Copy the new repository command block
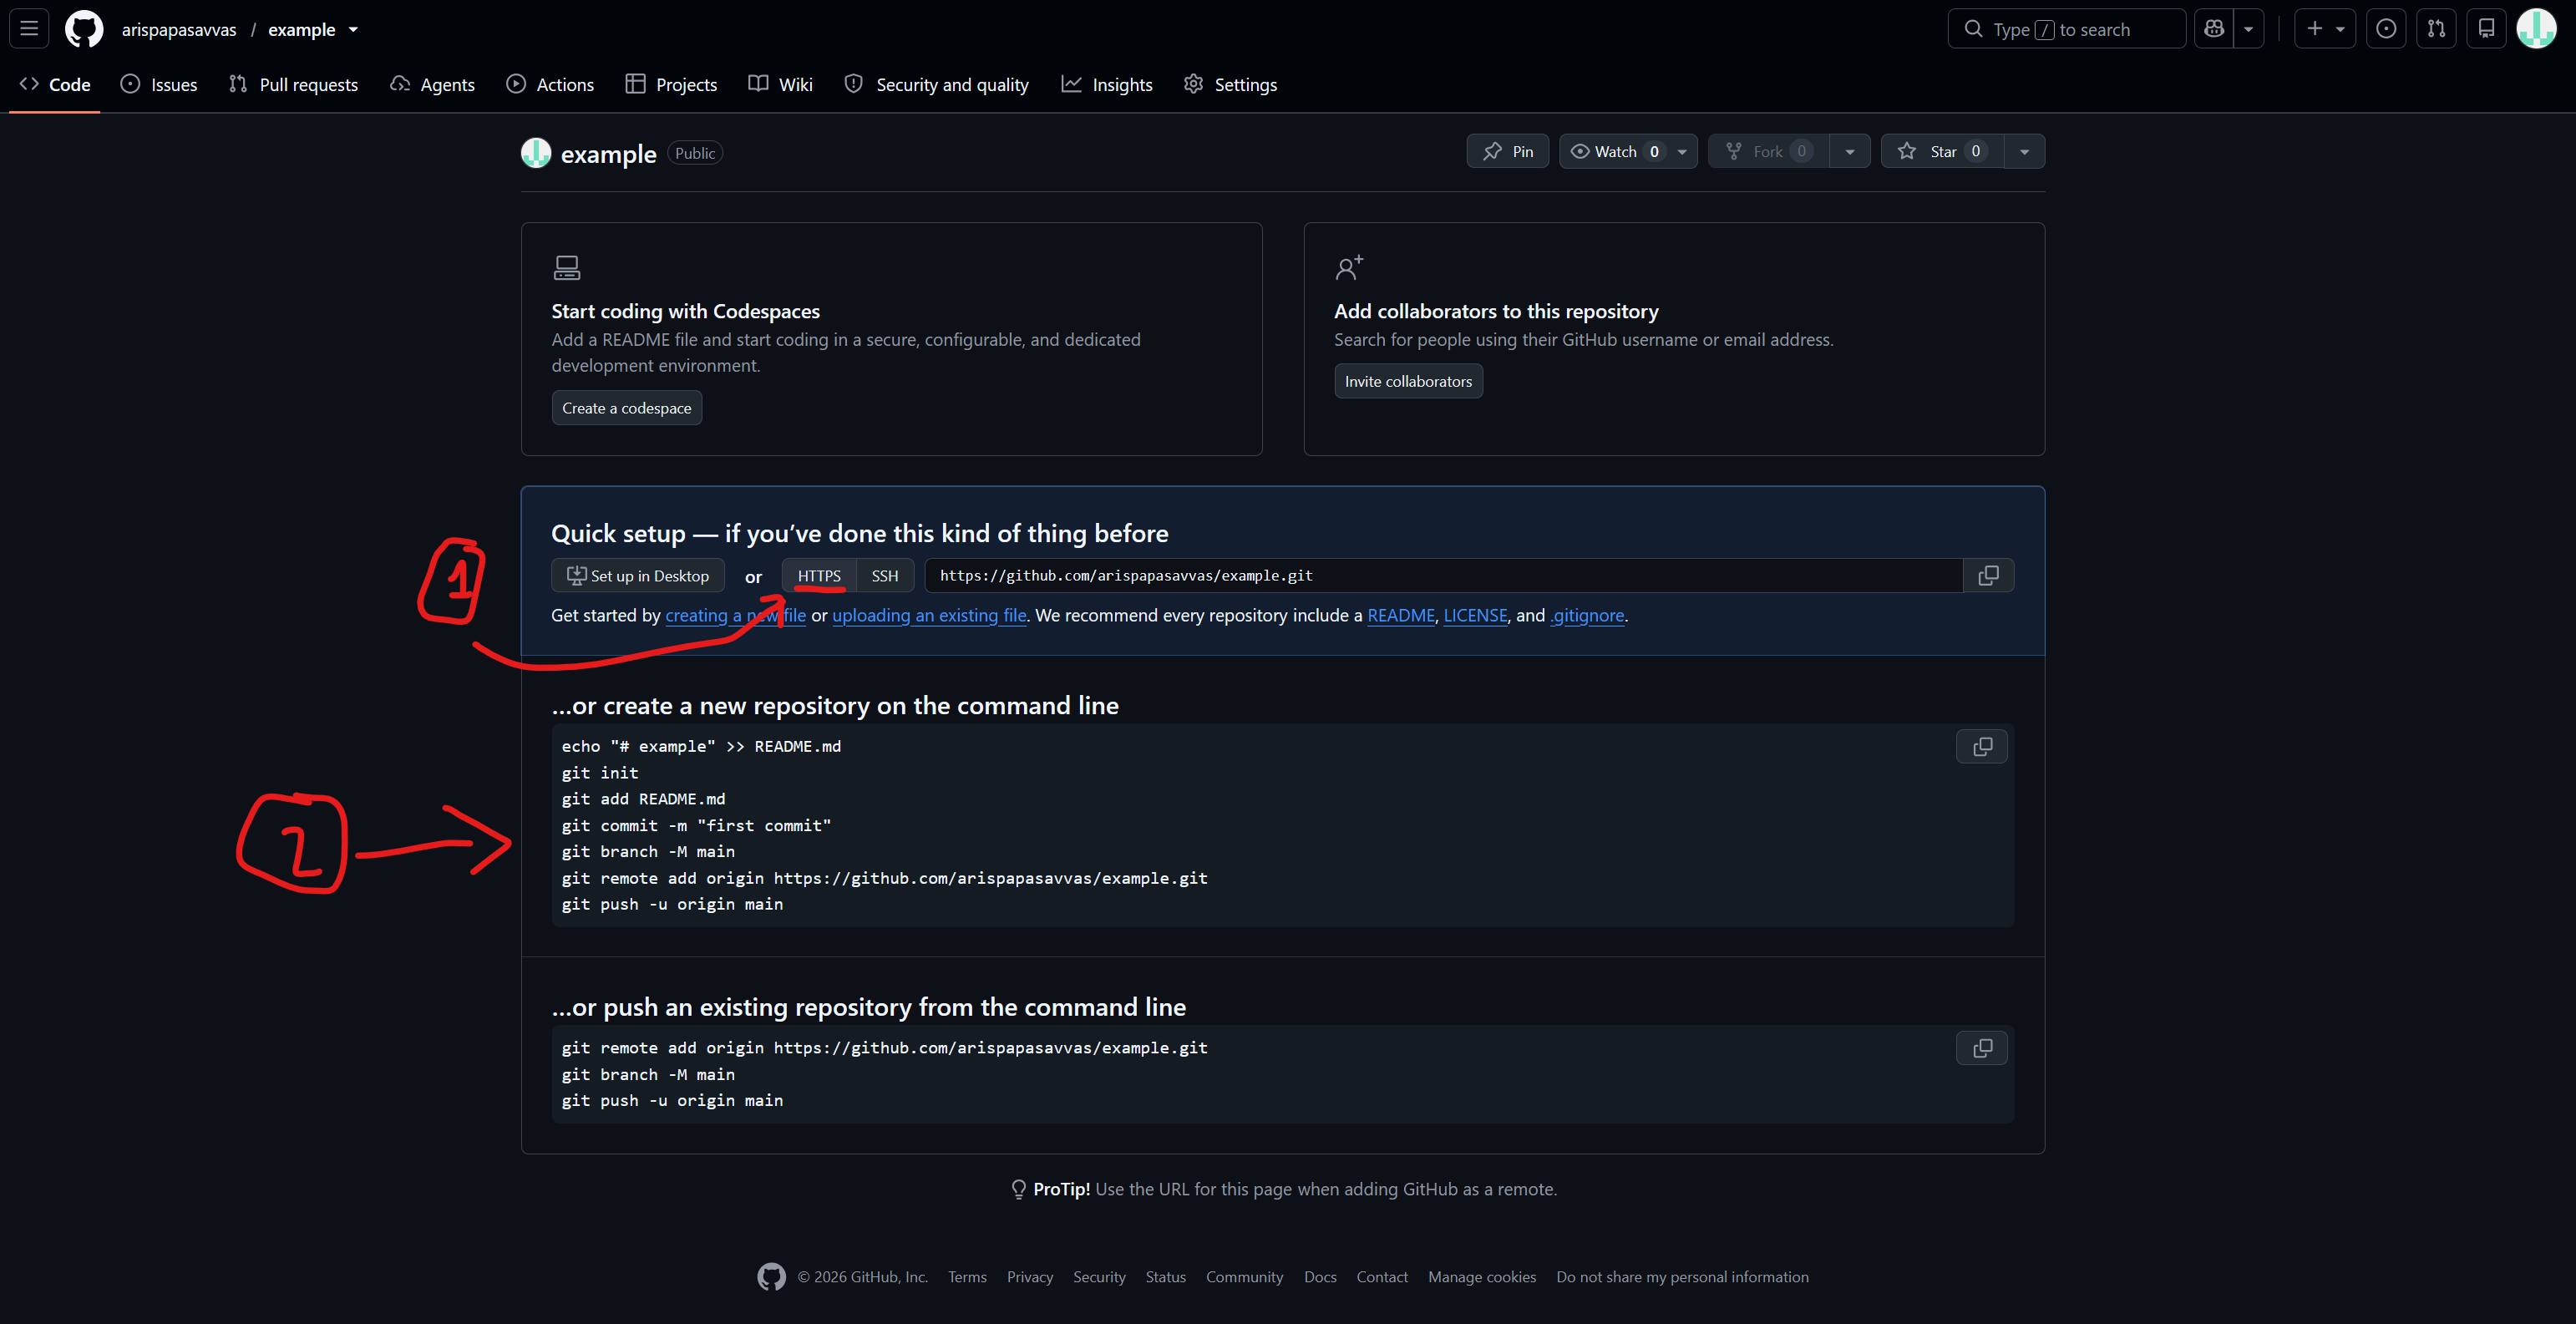The image size is (2576, 1324). coord(1982,747)
